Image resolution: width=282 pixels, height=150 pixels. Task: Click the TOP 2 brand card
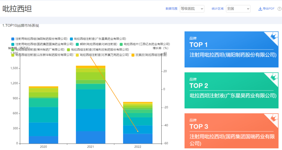[x=231, y=90]
